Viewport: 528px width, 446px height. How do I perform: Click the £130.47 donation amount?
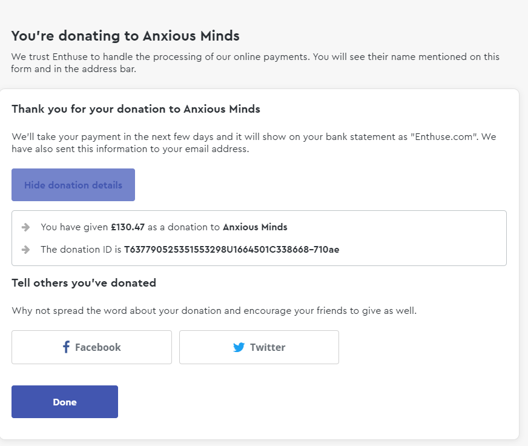(x=128, y=227)
